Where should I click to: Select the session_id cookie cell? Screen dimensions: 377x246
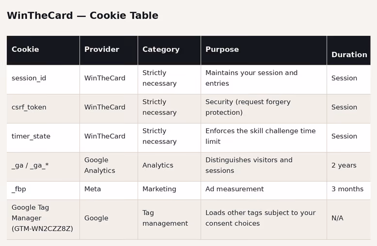pyautogui.click(x=43, y=79)
